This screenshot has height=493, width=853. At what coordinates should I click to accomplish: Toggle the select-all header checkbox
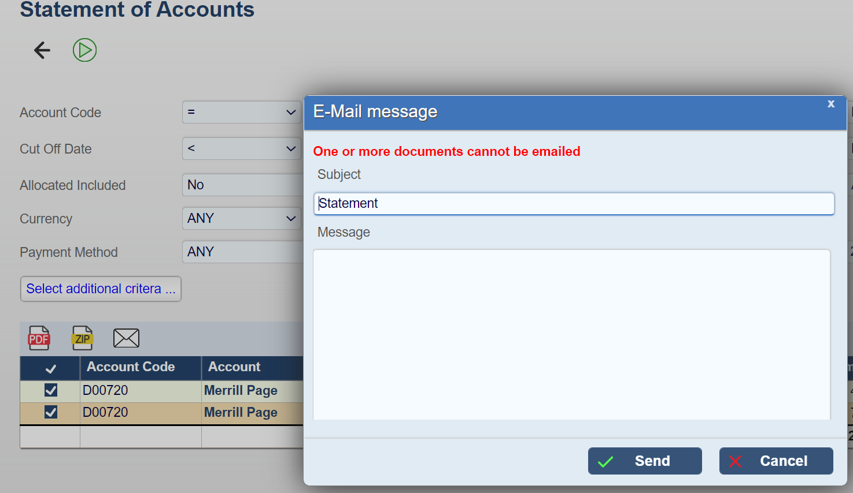coord(51,368)
